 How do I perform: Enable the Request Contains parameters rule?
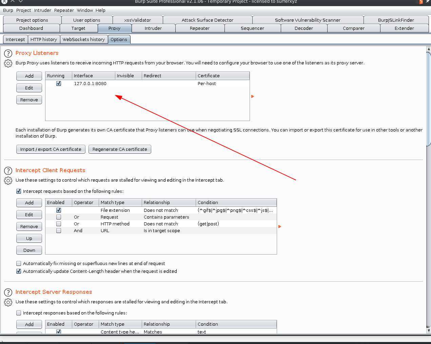point(59,217)
